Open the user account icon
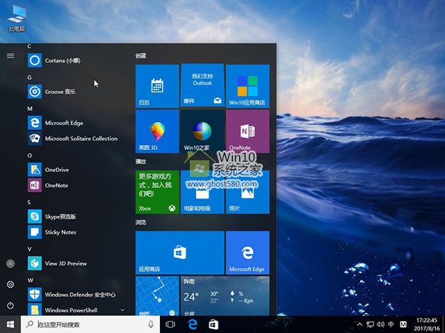This screenshot has width=445, height=333. point(10,264)
